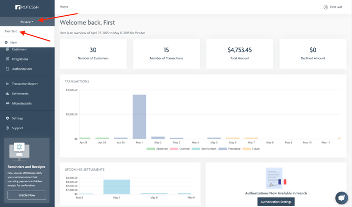352x207 pixels.
Task: Toggle the Declined legend swatch
Action: tap(174, 149)
